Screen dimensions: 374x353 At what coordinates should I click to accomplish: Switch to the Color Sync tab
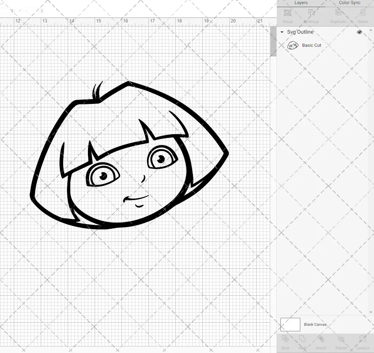tap(349, 3)
